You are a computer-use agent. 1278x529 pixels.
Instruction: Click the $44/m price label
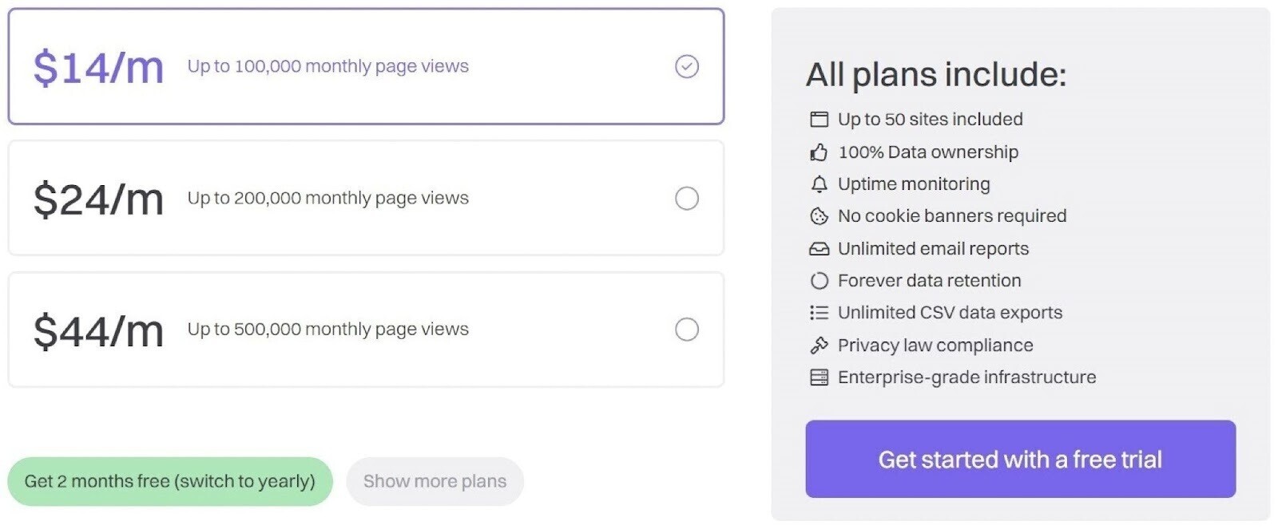pos(98,330)
